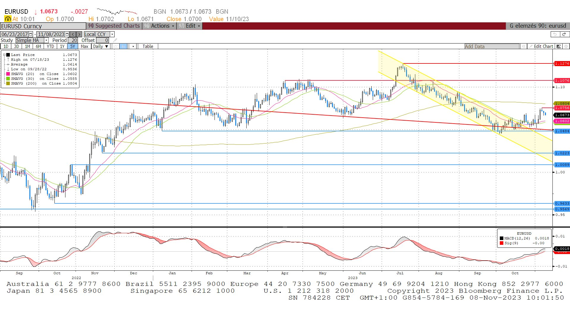Image resolution: width=570 pixels, height=313 pixels.
Task: Open the chart type dropdown arrow
Action: pos(133,46)
